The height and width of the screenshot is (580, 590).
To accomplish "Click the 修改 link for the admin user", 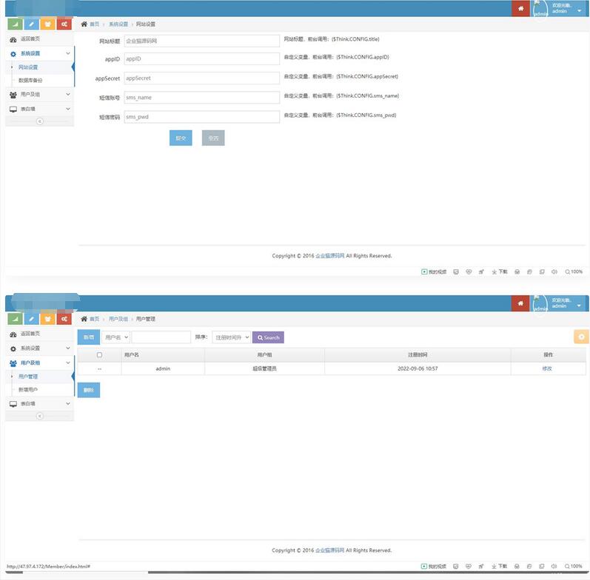I will [547, 368].
